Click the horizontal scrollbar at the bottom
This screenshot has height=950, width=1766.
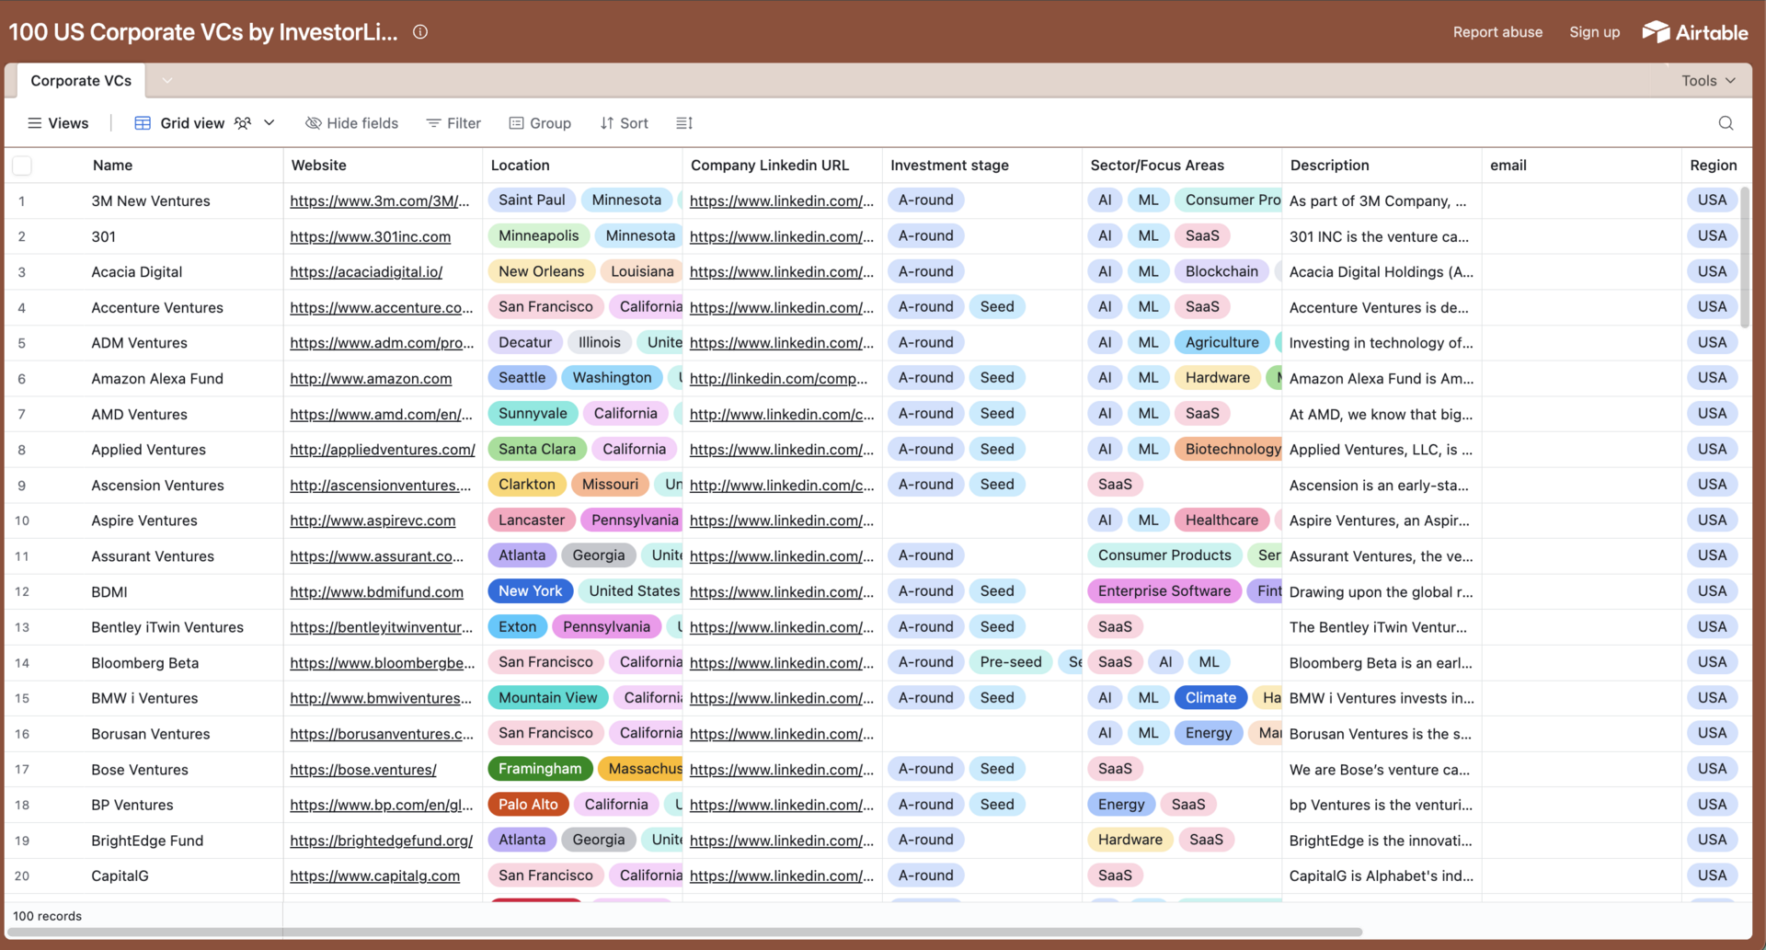[x=684, y=932]
